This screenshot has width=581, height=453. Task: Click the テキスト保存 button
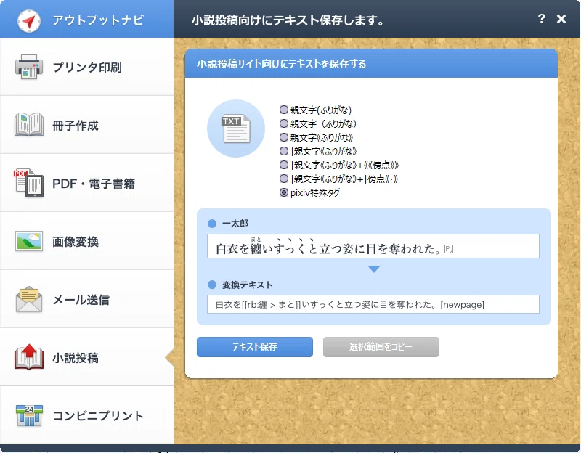(255, 347)
